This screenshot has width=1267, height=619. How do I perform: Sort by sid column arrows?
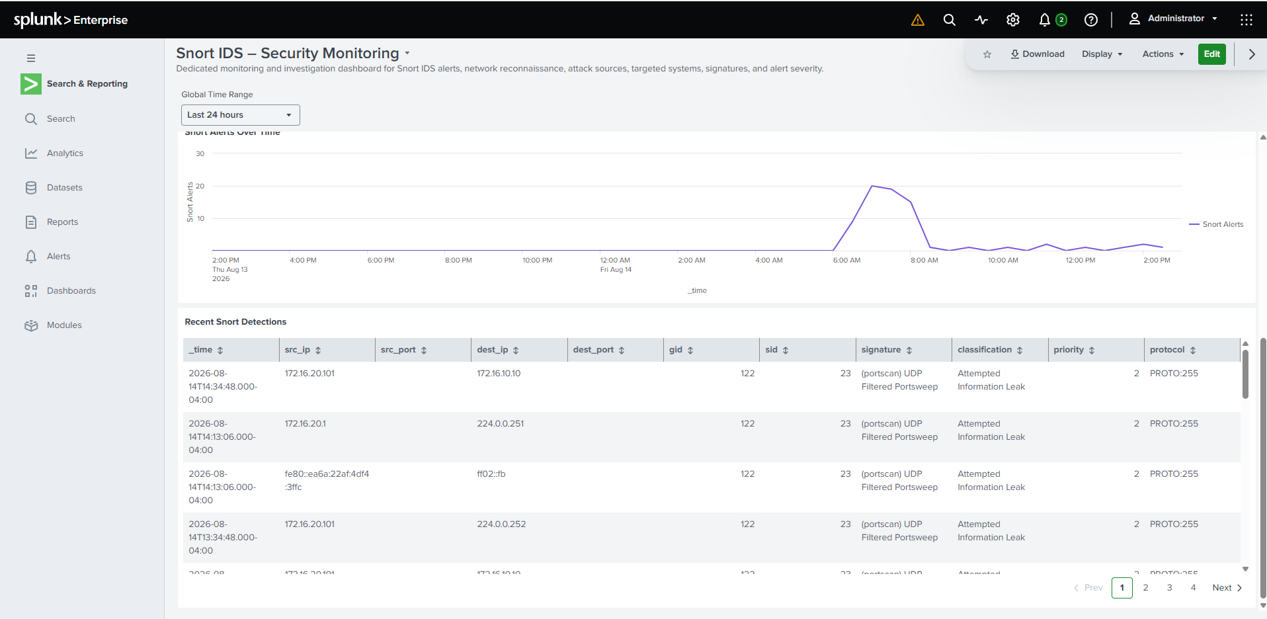[x=786, y=350]
